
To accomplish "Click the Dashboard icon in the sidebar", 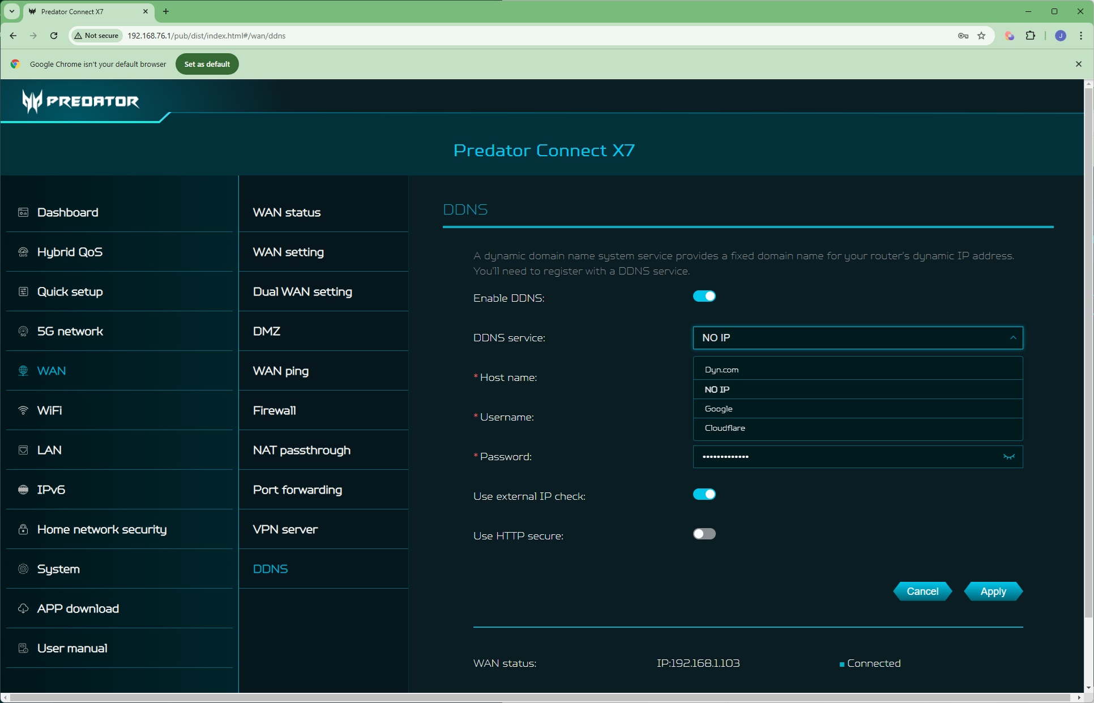I will [23, 212].
